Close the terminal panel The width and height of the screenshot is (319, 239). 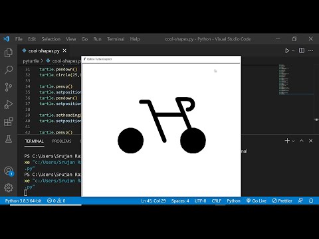click(x=311, y=141)
